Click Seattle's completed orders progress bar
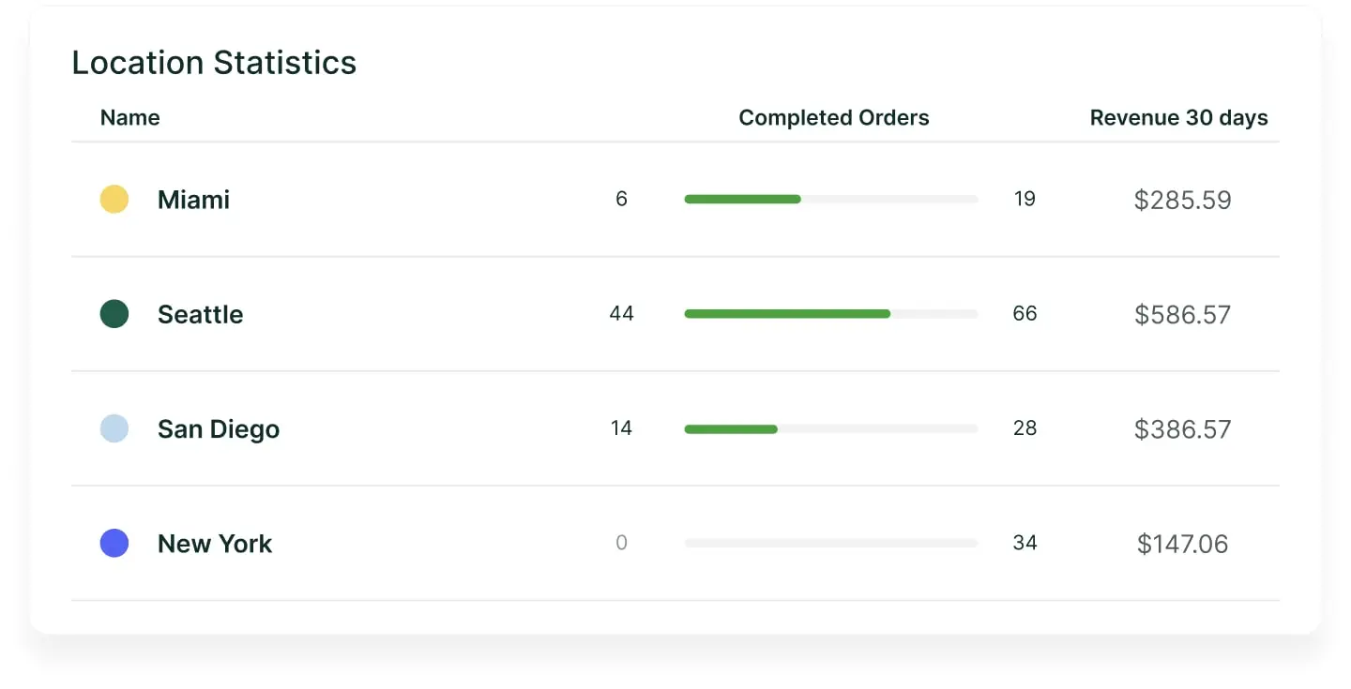The image size is (1351, 689). 831,314
